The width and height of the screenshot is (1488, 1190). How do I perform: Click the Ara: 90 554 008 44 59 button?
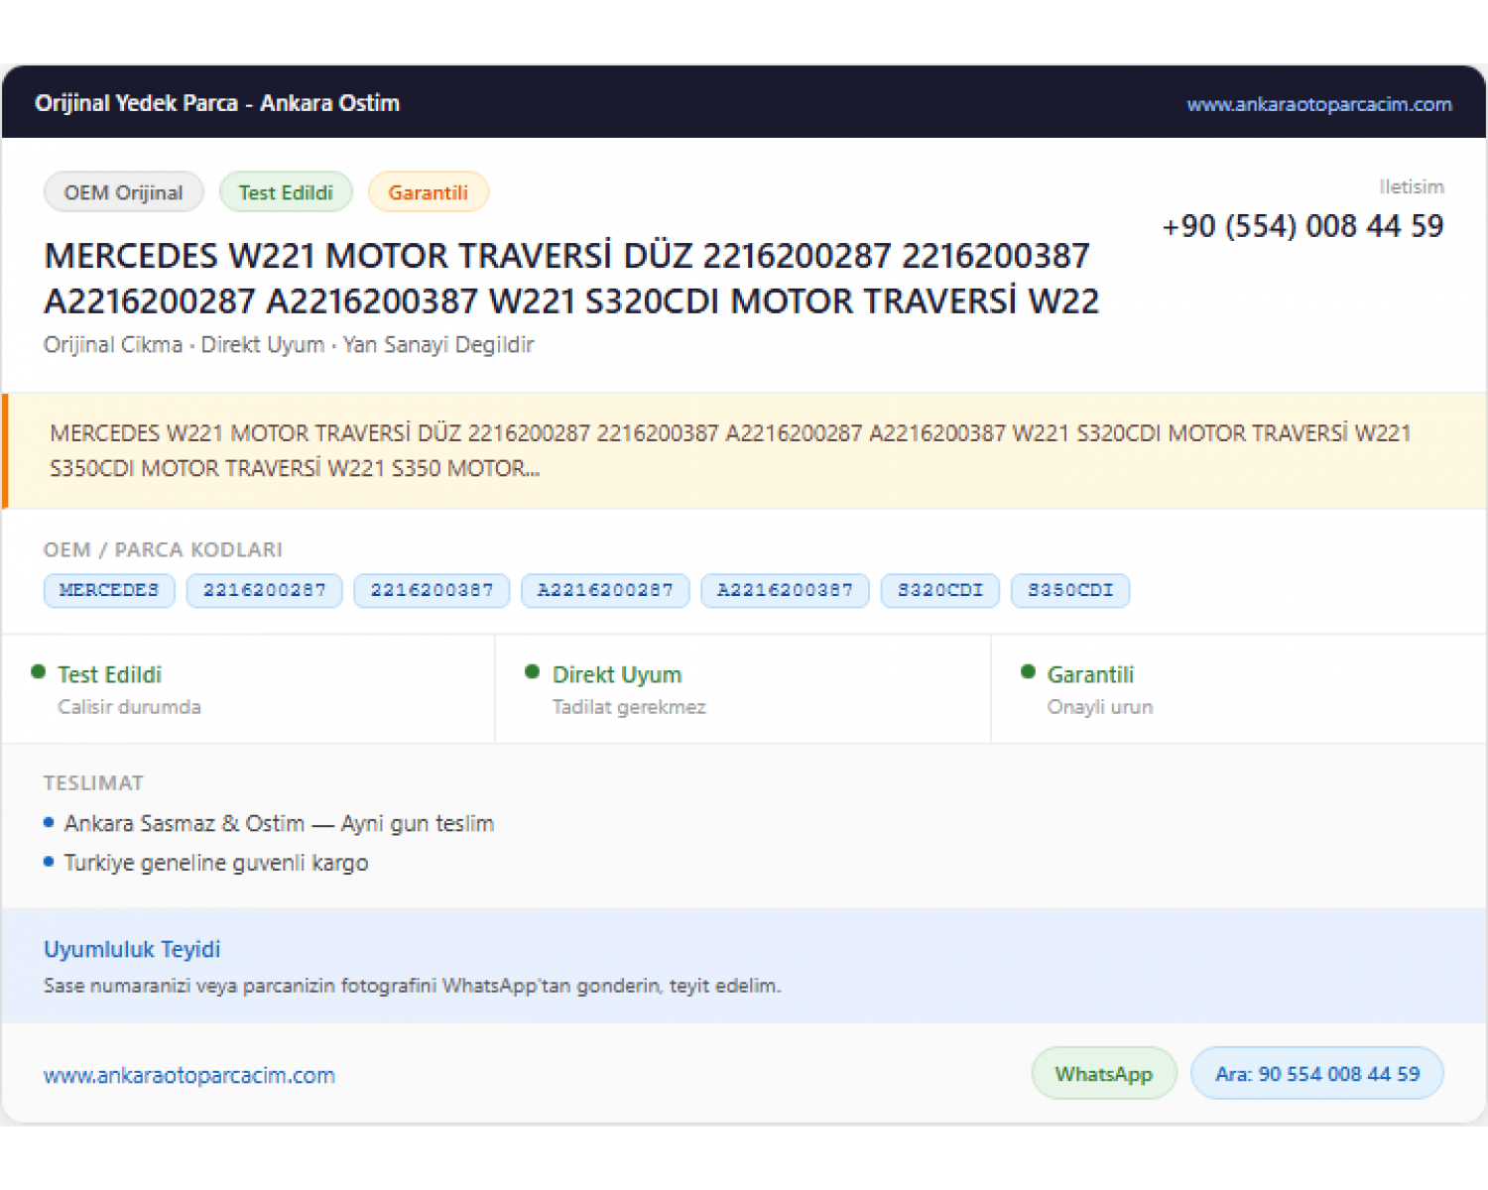pyautogui.click(x=1317, y=1074)
